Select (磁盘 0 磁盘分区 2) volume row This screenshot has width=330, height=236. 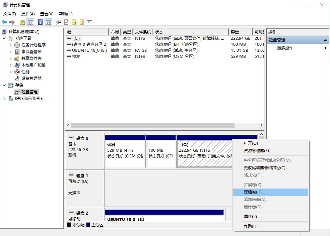coord(165,44)
